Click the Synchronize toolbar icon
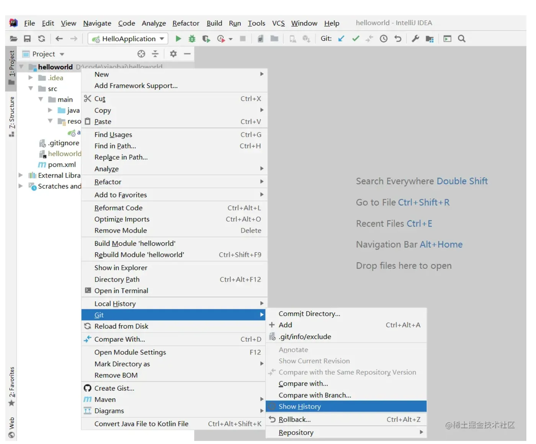This screenshot has height=444, width=536. coord(41,39)
